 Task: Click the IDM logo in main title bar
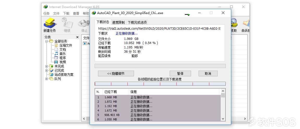click(x=46, y=7)
